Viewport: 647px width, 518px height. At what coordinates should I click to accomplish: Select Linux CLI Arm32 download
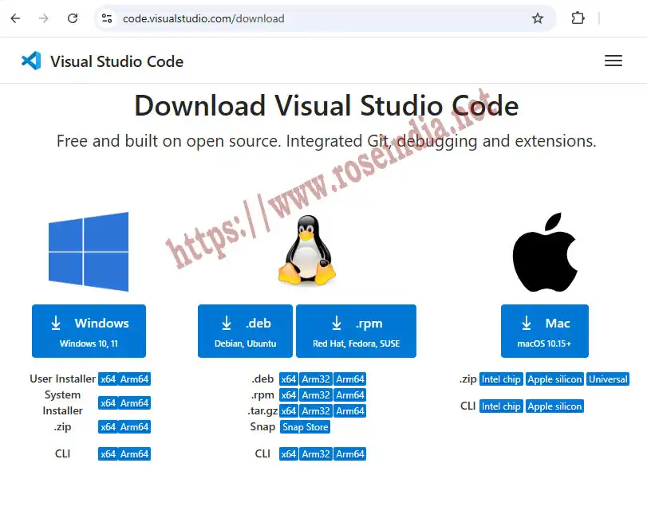click(x=316, y=454)
